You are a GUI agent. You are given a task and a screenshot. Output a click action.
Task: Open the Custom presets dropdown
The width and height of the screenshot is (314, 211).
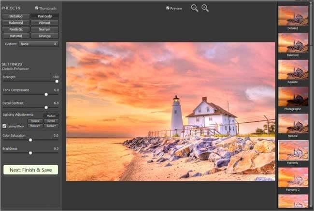point(39,44)
